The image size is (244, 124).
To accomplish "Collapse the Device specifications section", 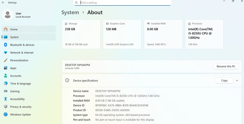I will tap(237, 81).
